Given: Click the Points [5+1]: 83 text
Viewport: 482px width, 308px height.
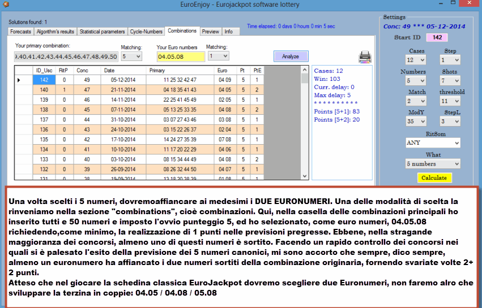Looking at the screenshot, I should point(336,112).
